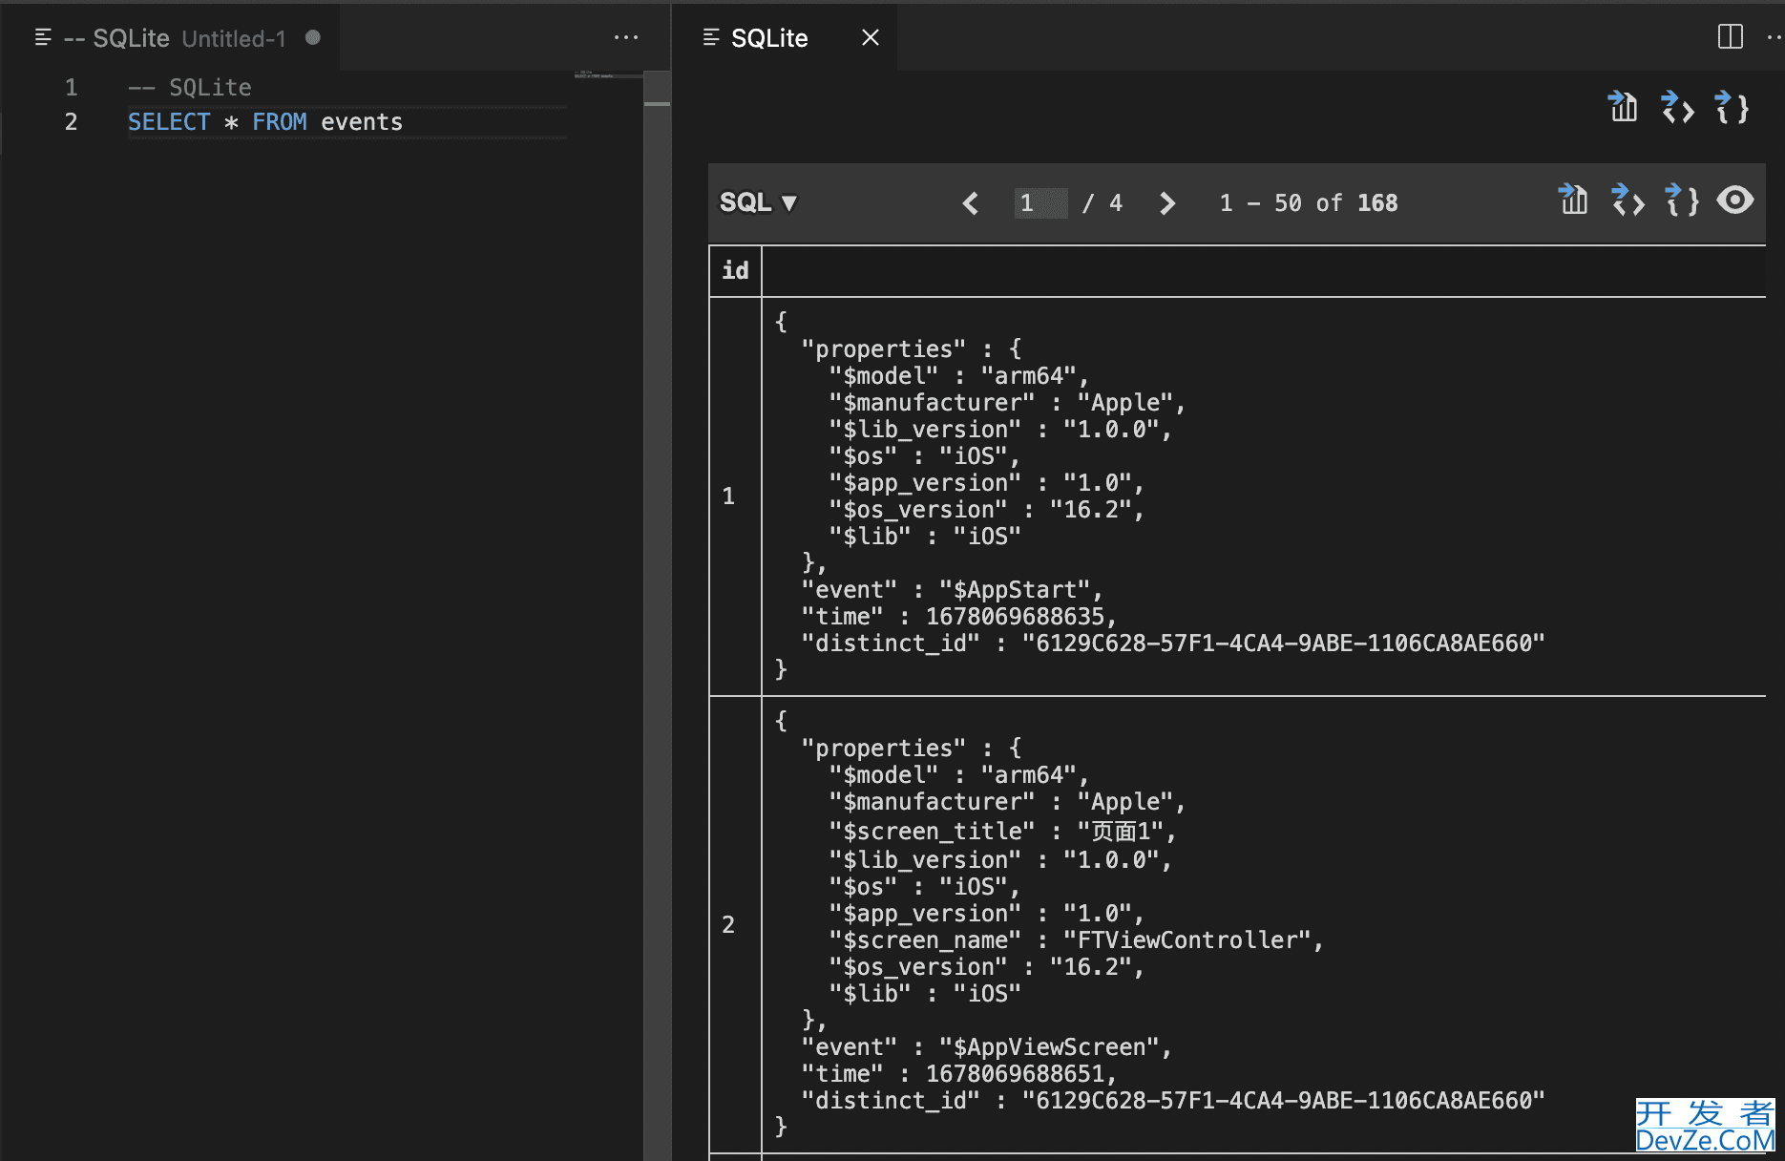Go to next results page
This screenshot has width=1785, height=1161.
[x=1166, y=203]
